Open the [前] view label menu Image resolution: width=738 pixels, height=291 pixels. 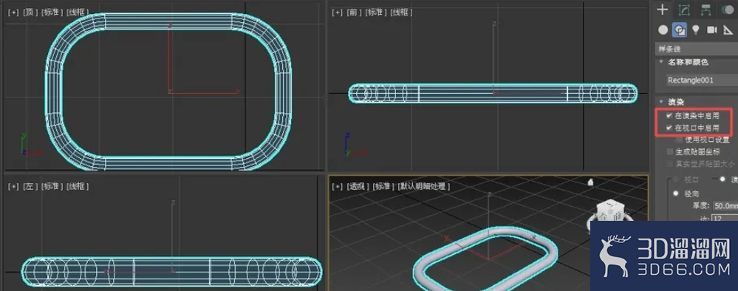pyautogui.click(x=354, y=13)
